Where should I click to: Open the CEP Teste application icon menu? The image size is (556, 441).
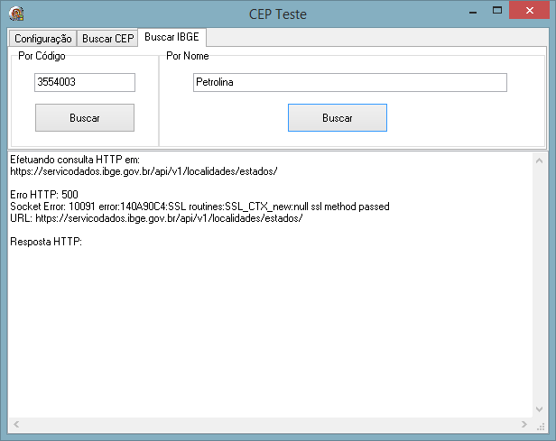pyautogui.click(x=16, y=14)
